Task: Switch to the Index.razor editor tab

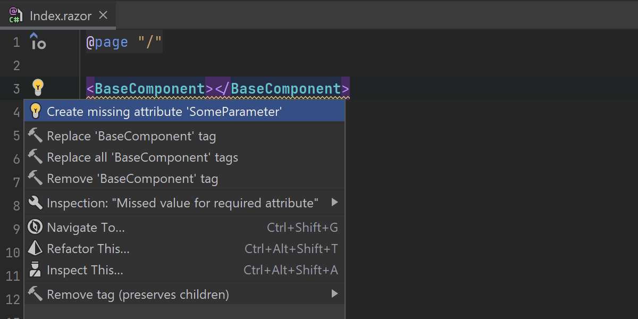Action: tap(61, 15)
